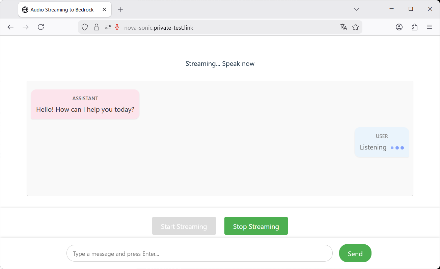Image resolution: width=440 pixels, height=269 pixels.
Task: Open the extensions puzzle icon
Action: pyautogui.click(x=415, y=27)
